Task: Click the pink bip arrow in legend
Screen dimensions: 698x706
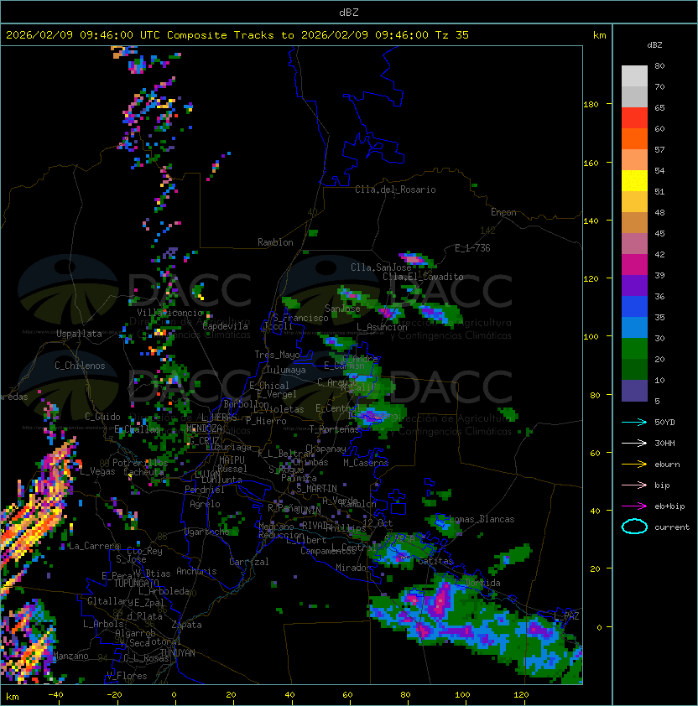Action: point(634,485)
